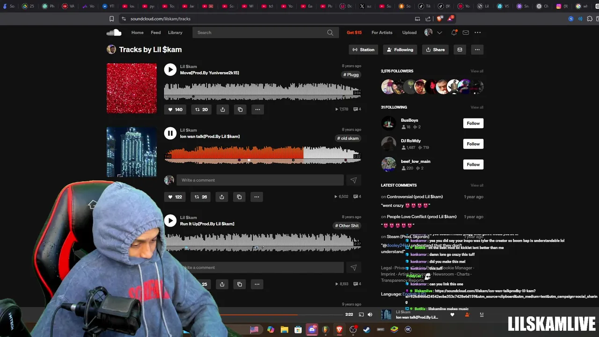The image size is (599, 337).
Task: Seek within the Move track waveform
Action: [x=262, y=91]
